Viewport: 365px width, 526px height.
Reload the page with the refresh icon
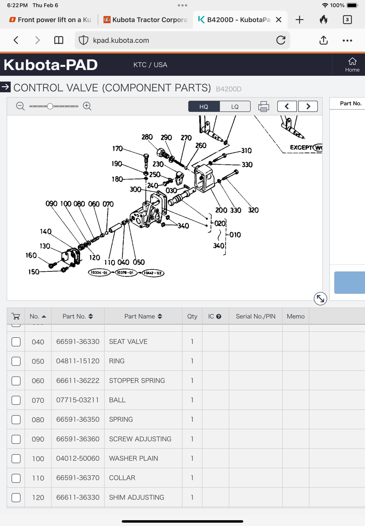[x=281, y=40]
